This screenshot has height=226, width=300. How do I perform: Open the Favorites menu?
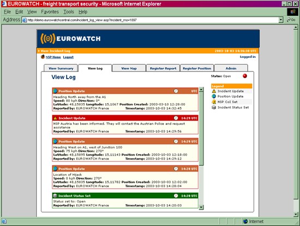coord(50,11)
